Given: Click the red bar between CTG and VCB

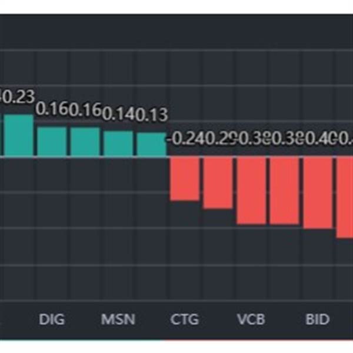Looking at the screenshot, I should [217, 182].
